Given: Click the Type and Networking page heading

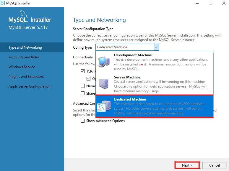Looking at the screenshot, I should pyautogui.click(x=99, y=20).
